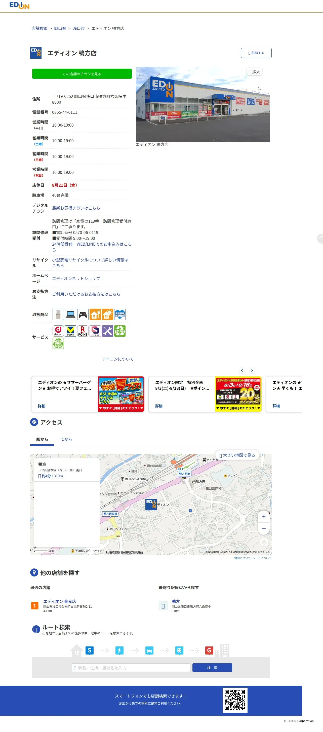Open 最新お買得チラシはこちら link
323x732 pixels.
coord(76,208)
